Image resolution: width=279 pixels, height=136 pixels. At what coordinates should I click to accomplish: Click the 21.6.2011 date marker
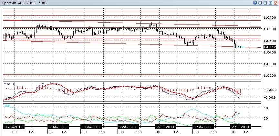[91, 127]
